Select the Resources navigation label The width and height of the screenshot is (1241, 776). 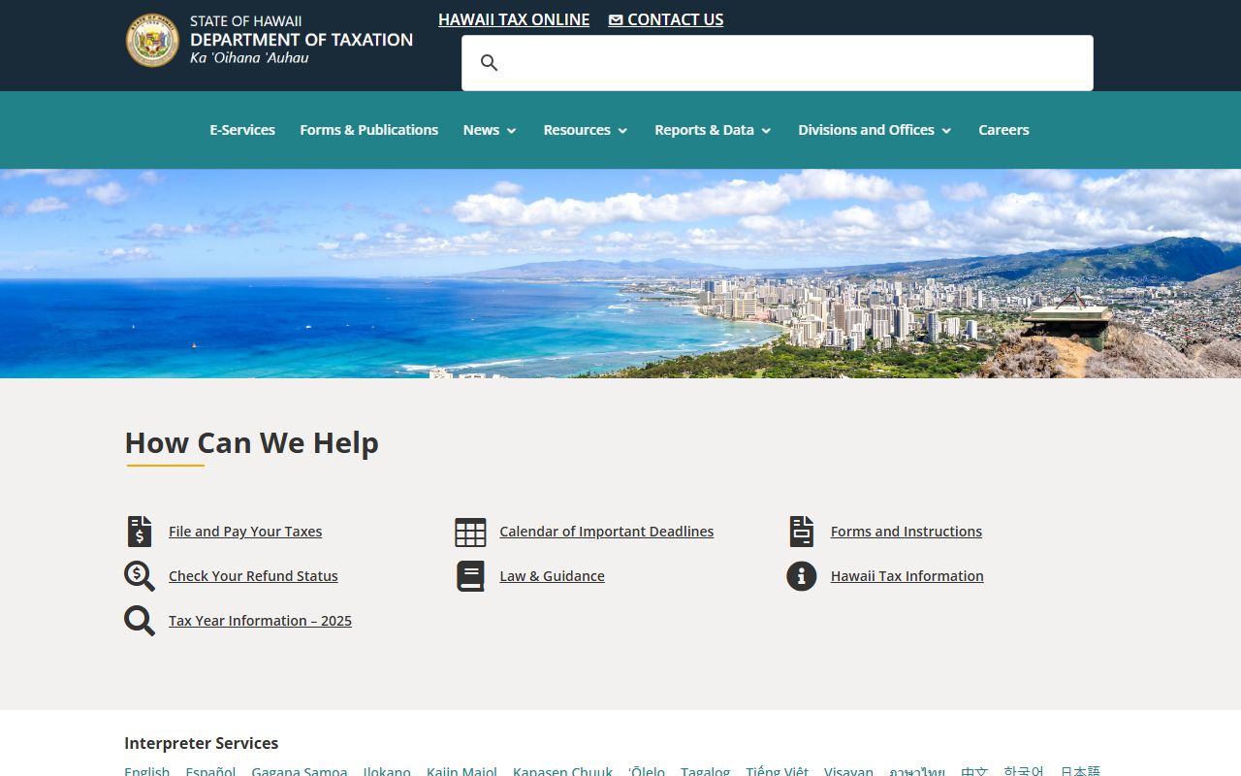click(x=577, y=130)
